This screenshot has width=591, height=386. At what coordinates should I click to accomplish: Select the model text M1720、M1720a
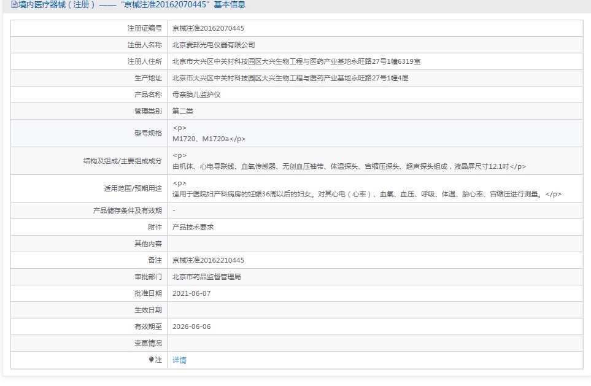click(201, 139)
